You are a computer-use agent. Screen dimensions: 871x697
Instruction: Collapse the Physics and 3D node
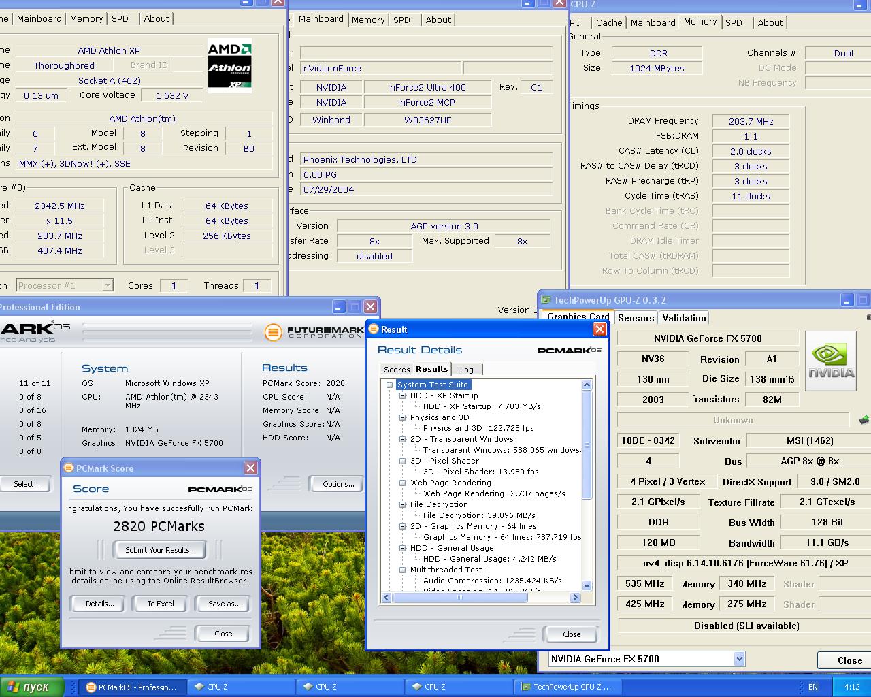[403, 417]
